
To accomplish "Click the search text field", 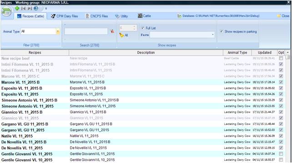I will click(86, 31).
